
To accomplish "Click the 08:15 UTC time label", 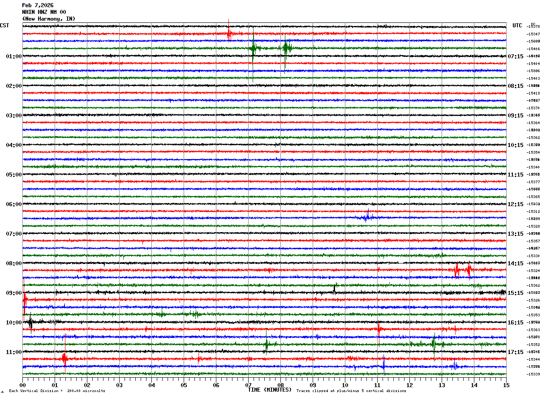I will 516,86.
